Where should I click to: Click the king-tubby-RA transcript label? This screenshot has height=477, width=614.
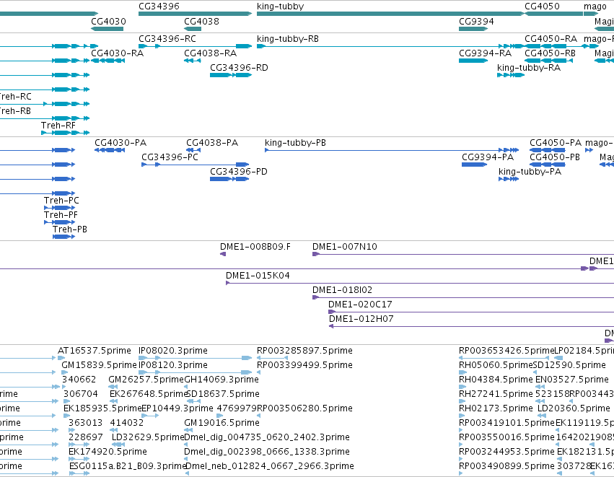tap(529, 68)
